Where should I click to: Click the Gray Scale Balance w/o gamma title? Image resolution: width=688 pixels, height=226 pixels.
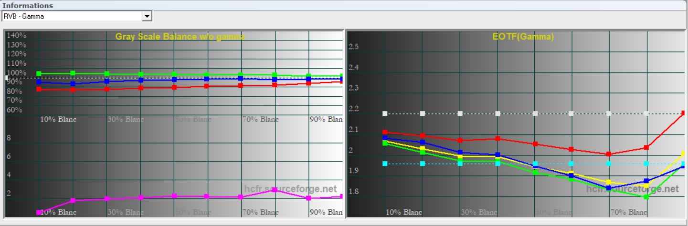(x=180, y=36)
